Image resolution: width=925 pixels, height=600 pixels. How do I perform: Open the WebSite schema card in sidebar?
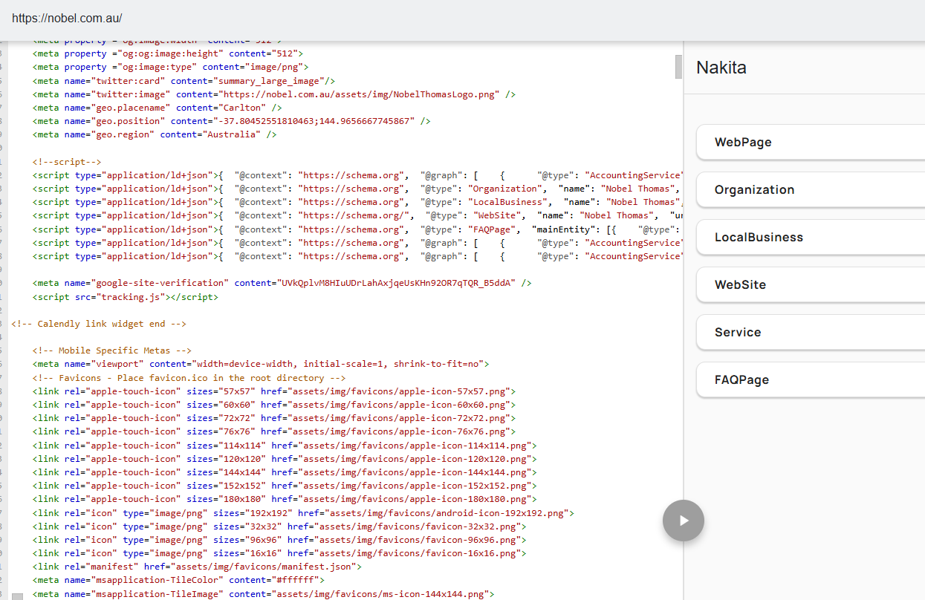tap(811, 284)
